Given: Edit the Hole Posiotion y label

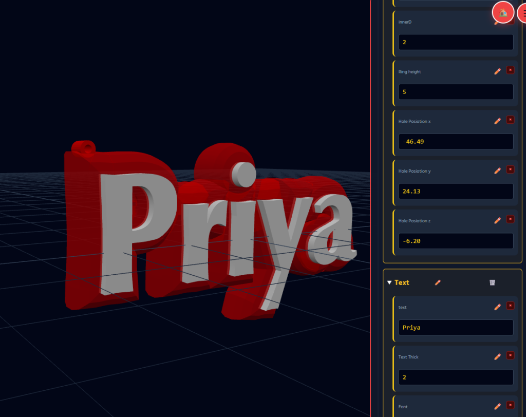Looking at the screenshot, I should click(x=497, y=170).
